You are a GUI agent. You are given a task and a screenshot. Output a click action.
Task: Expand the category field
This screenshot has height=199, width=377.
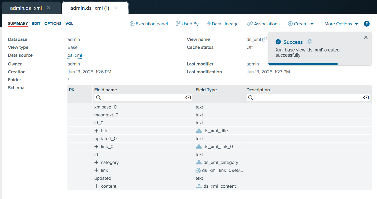(96, 162)
